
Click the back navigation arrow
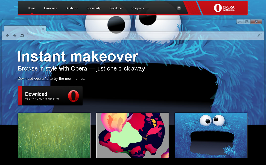click(7, 35)
